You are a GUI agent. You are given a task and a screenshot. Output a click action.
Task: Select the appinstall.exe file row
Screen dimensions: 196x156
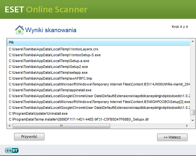click(98, 90)
